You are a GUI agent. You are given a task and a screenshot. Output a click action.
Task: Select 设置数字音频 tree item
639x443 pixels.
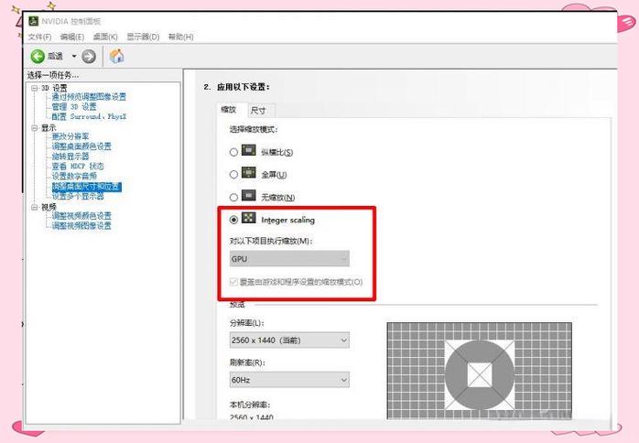pyautogui.click(x=74, y=176)
